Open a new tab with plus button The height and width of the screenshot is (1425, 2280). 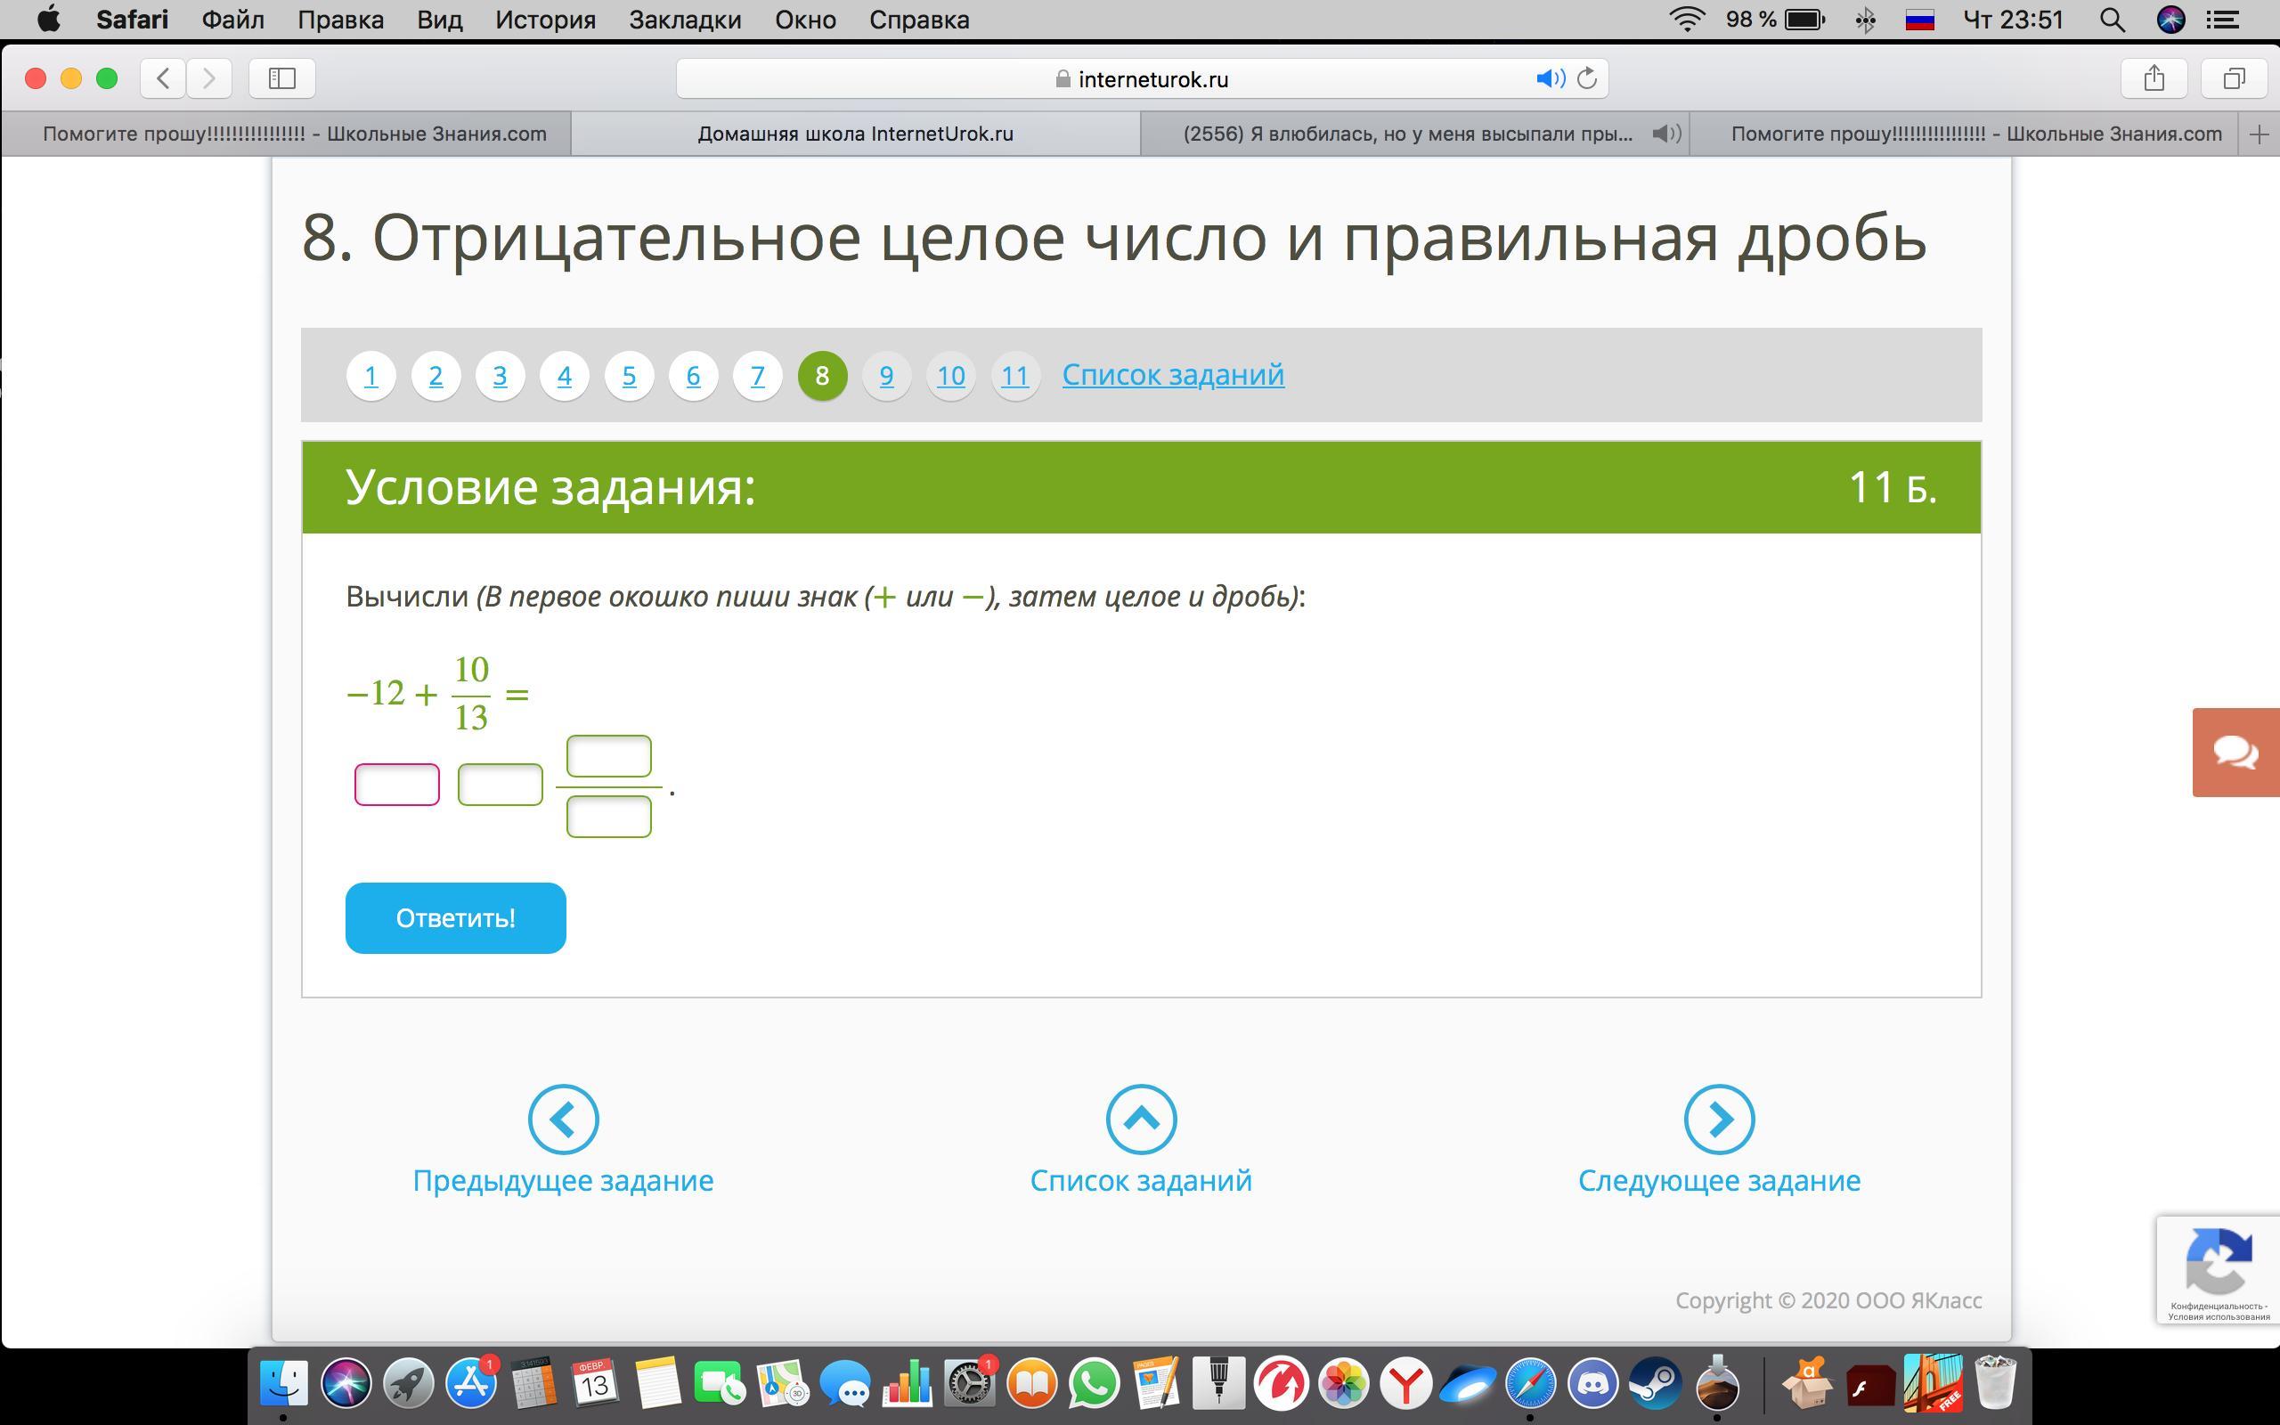click(x=2259, y=134)
